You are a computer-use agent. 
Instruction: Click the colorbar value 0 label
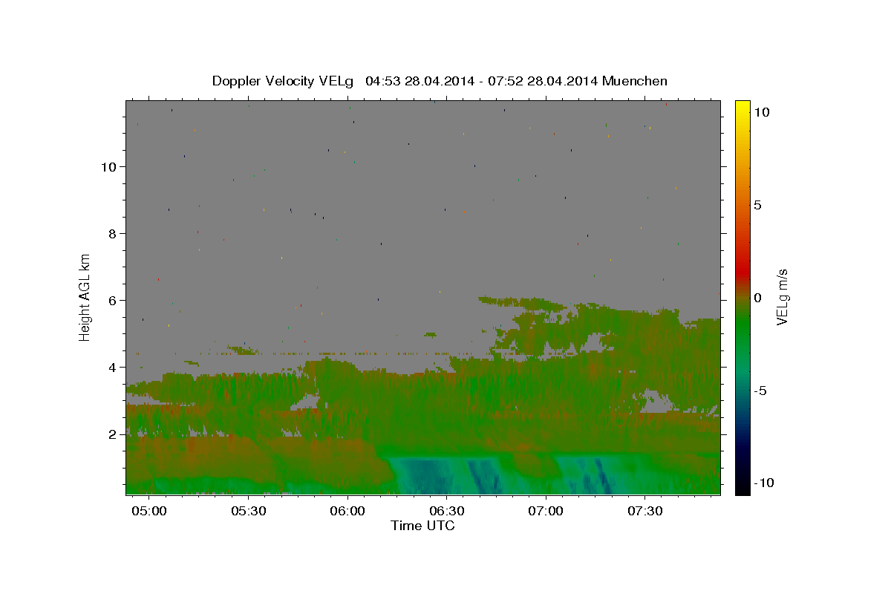(x=757, y=298)
